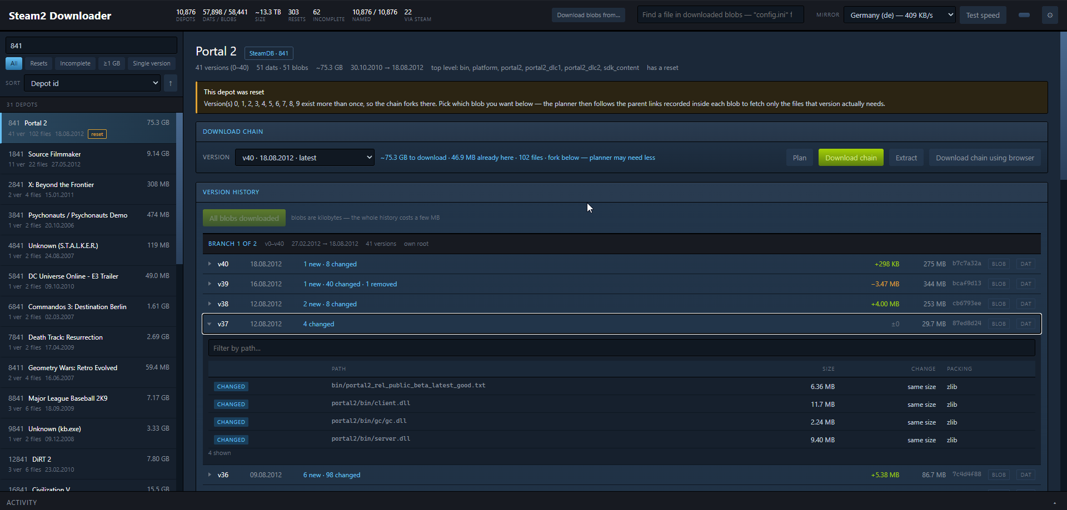Open DAT for version v39
This screenshot has width=1067, height=510.
1026,284
